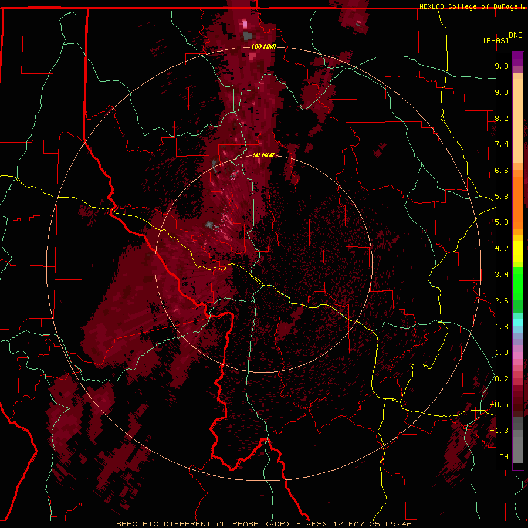Click the 100 NMI range ring label
Image resolution: width=528 pixels, height=528 pixels.
pyautogui.click(x=263, y=46)
